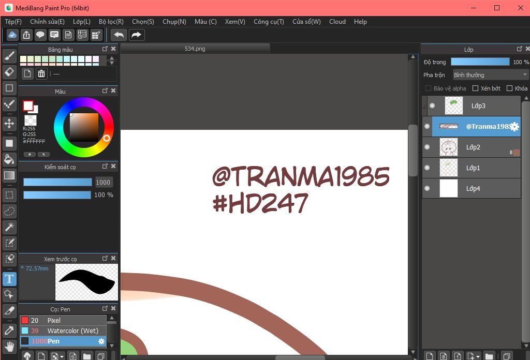Viewport: 530px width, 360px height.
Task: Toggle the Bảo vệ alpha checkbox
Action: coord(428,88)
